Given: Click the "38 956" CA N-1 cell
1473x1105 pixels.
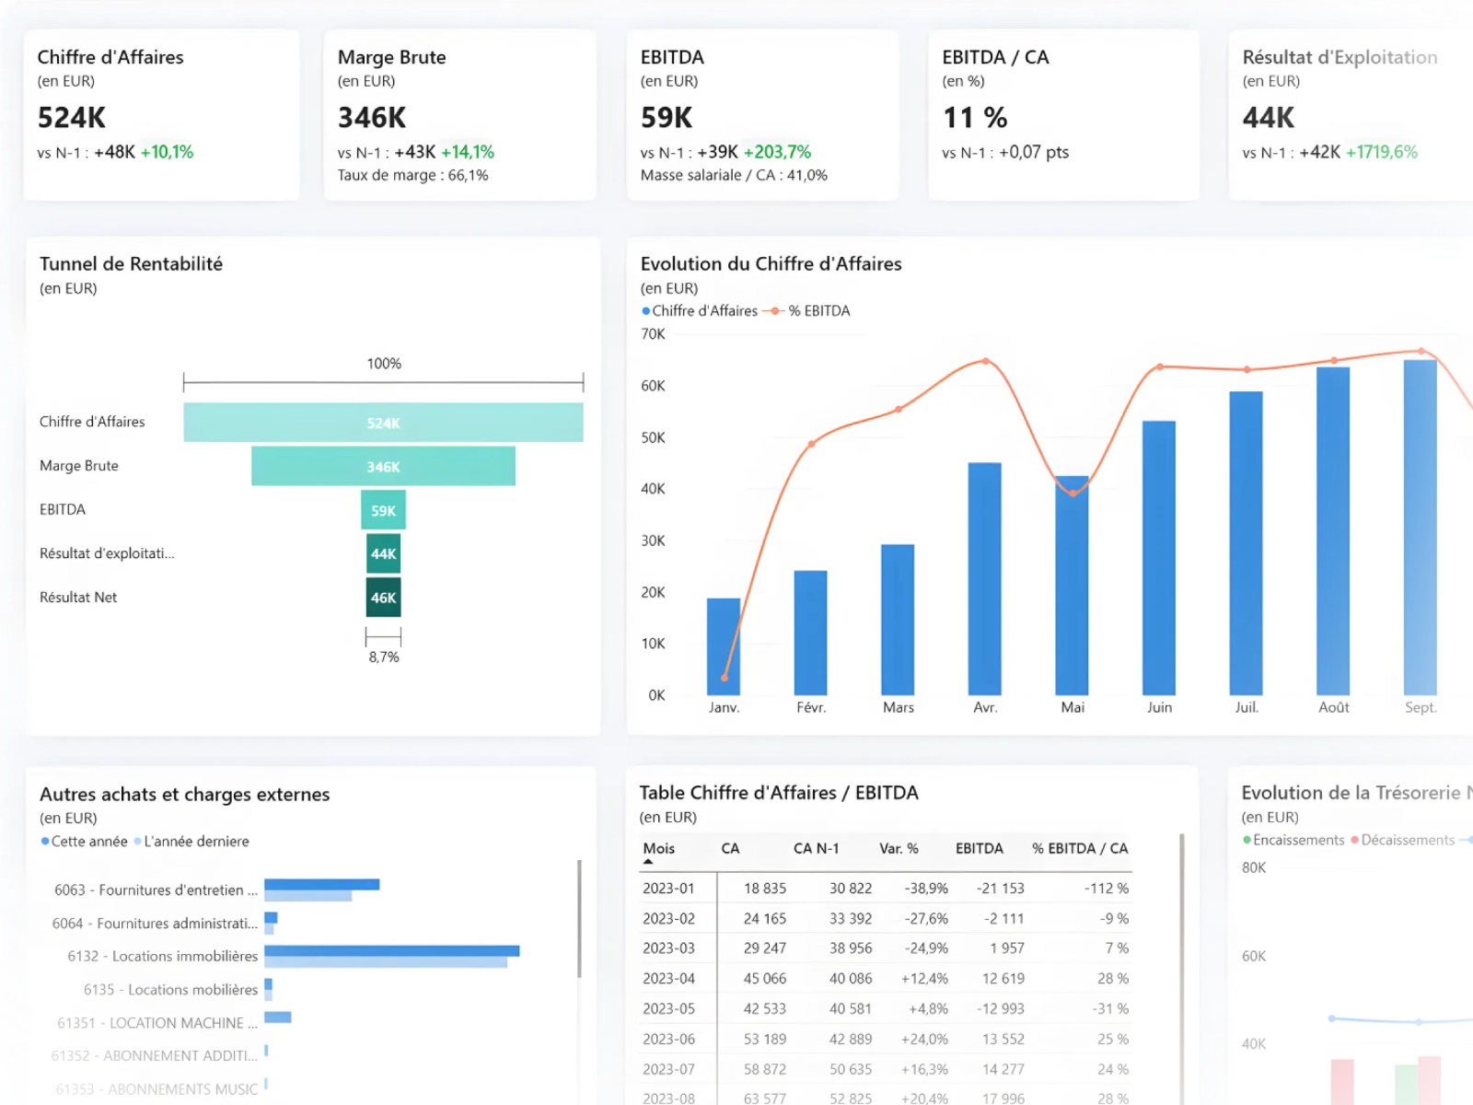Looking at the screenshot, I should 851,948.
